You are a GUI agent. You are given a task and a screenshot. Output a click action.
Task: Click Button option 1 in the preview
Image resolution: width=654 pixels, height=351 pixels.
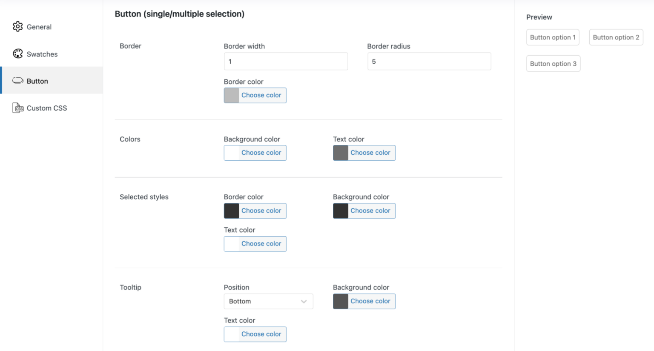553,37
